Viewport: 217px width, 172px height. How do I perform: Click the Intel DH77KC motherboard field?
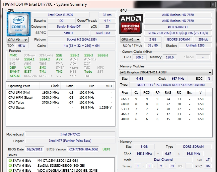(x=70, y=134)
